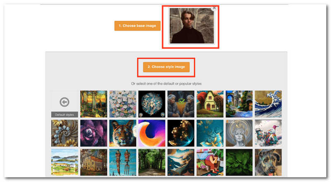Remove the base image with the X icon
Viewport: 331px width, 182px height.
pos(214,8)
